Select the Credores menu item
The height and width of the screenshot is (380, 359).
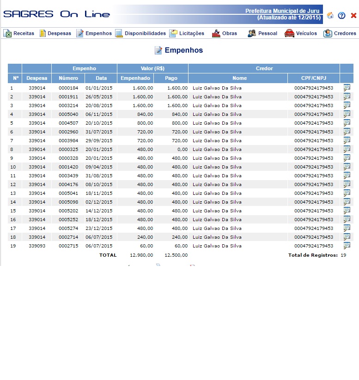[340, 33]
